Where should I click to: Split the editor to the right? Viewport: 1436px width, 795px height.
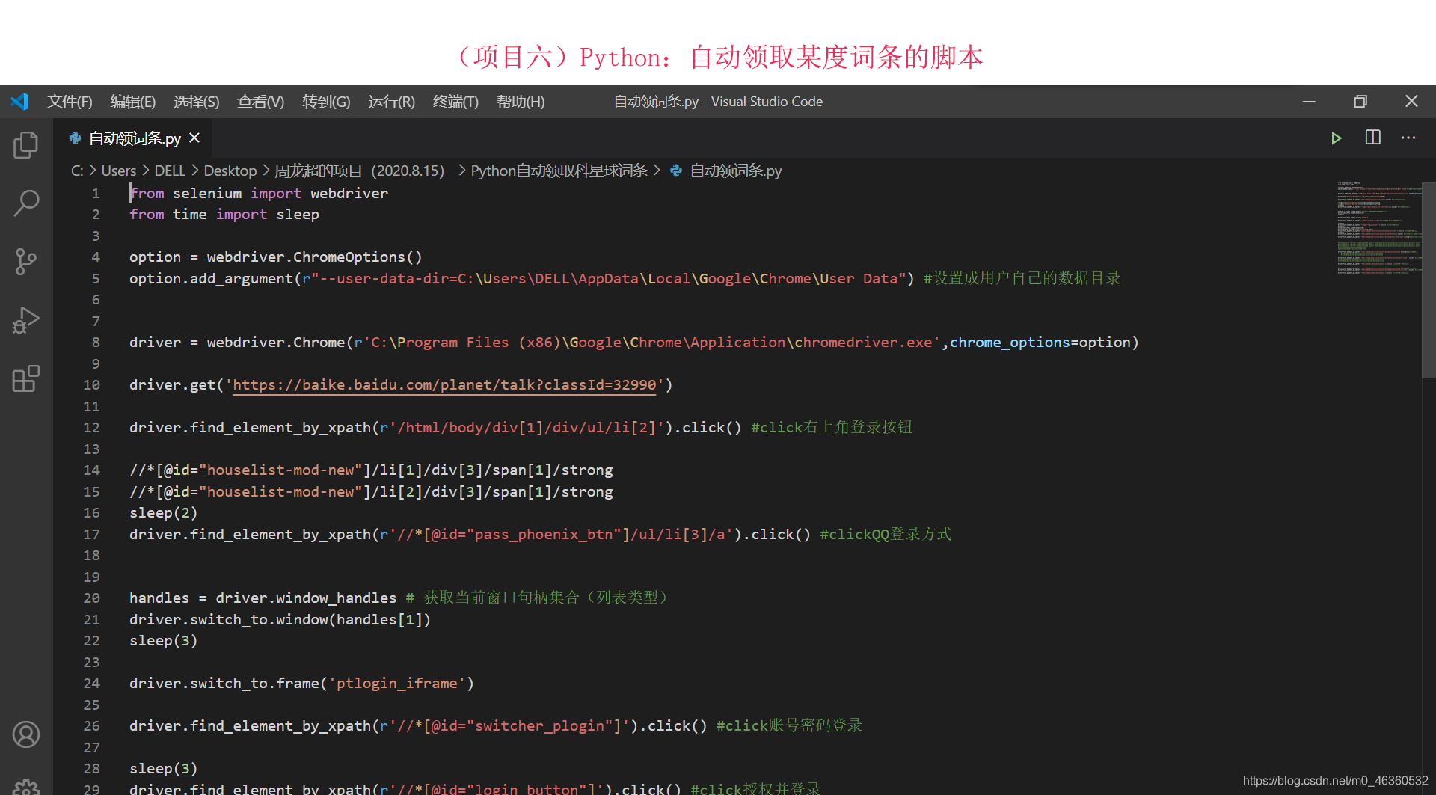coord(1373,138)
